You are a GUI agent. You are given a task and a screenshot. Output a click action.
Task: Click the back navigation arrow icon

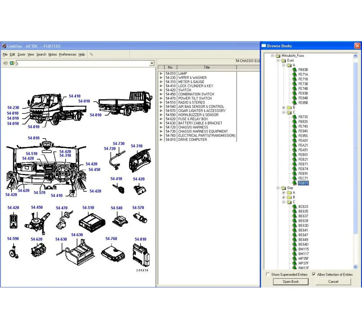[x=5, y=63]
